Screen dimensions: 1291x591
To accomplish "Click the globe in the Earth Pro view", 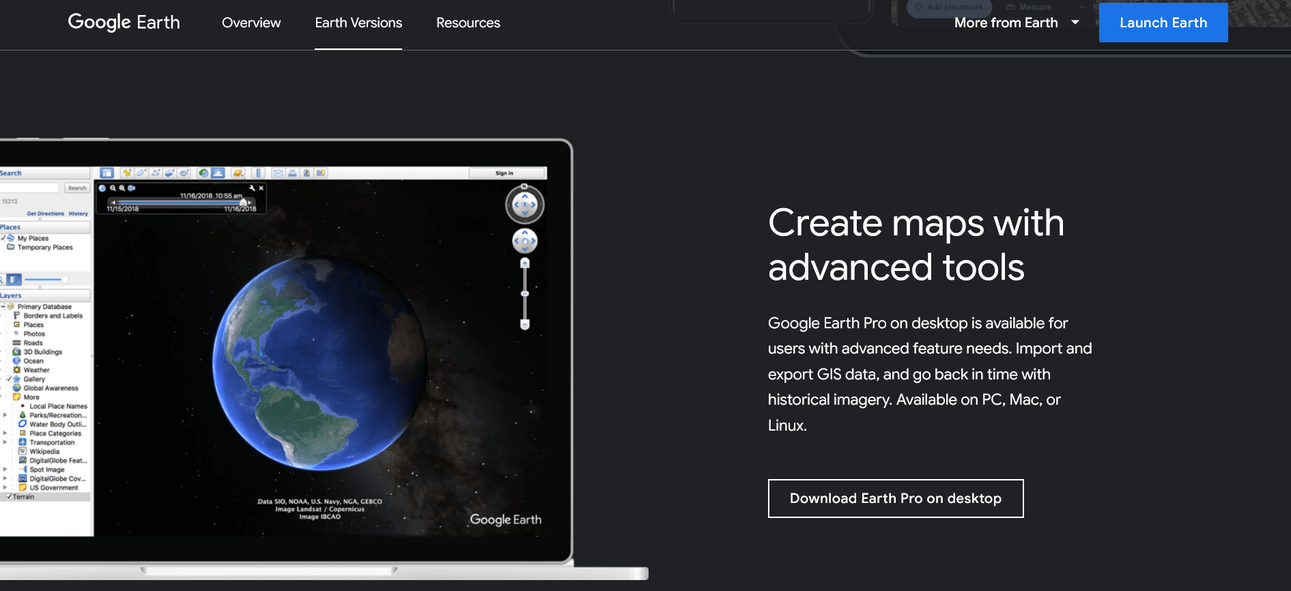I will coord(320,363).
